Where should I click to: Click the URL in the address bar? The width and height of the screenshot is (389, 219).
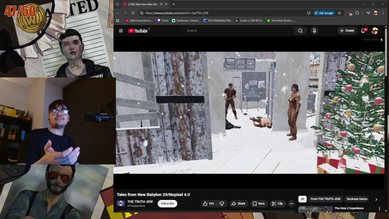pyautogui.click(x=177, y=13)
